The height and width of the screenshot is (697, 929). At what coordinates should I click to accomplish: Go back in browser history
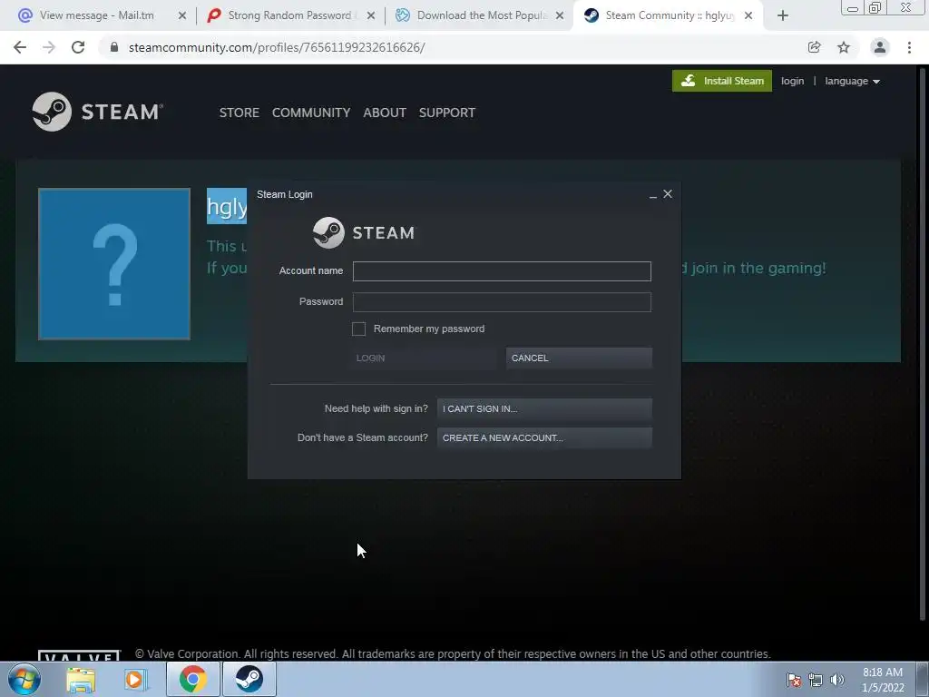point(20,47)
